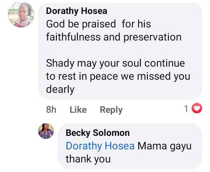Select the "faithfulness and preservation" line
This screenshot has width=210, height=172.
(114, 37)
